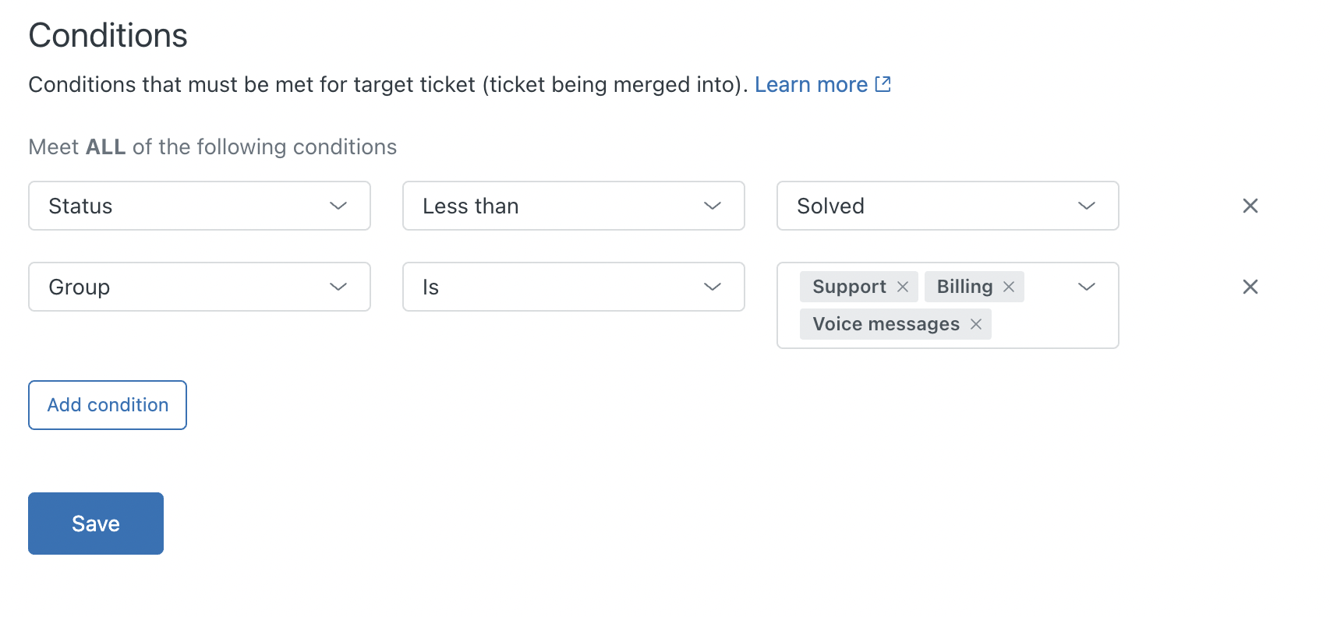The image size is (1330, 617).
Task: Open the Less than operator dropdown
Action: pyautogui.click(x=573, y=206)
